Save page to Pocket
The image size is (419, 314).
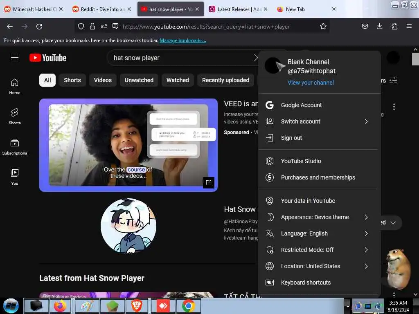pyautogui.click(x=365, y=26)
